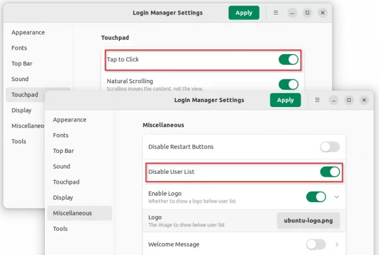Viewport: 379px width, 255px height.
Task: Click 'The image to show below user list' text
Action: [x=186, y=225]
